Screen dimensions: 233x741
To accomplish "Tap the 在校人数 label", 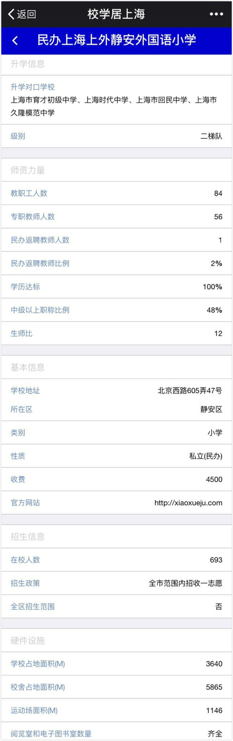I will [x=23, y=560].
